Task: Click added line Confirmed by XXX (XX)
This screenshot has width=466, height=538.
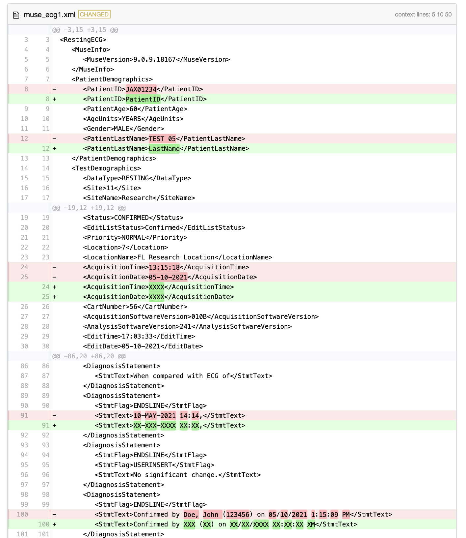Action: (x=226, y=524)
